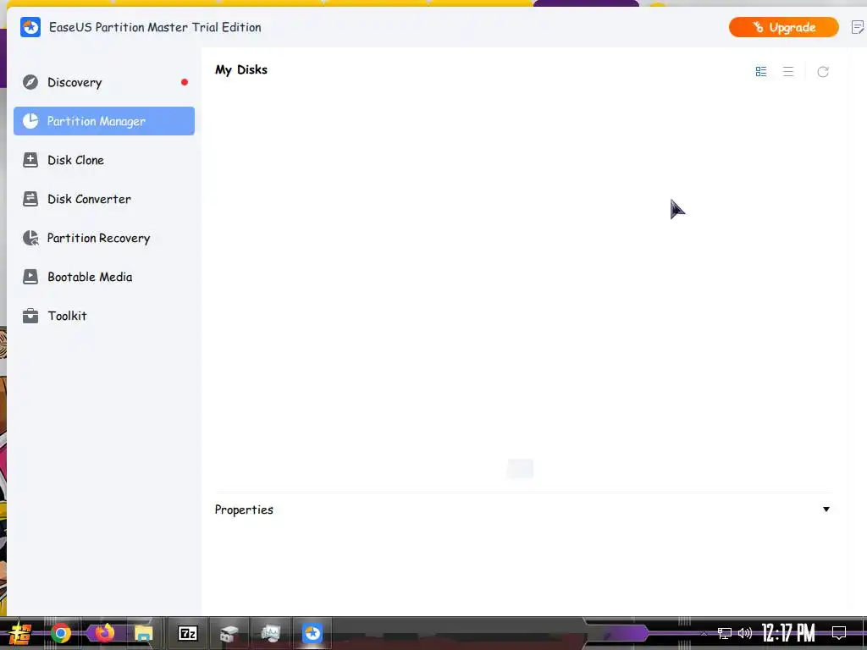
Task: Expand the Properties panel arrow
Action: tap(826, 510)
